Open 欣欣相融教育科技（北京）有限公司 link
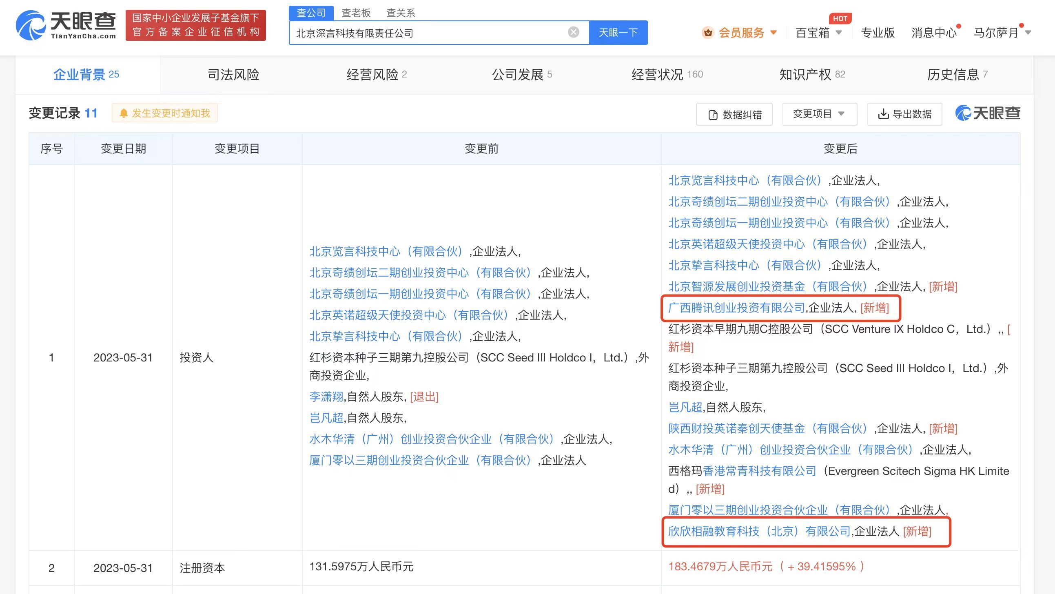1055x594 pixels. 760,531
